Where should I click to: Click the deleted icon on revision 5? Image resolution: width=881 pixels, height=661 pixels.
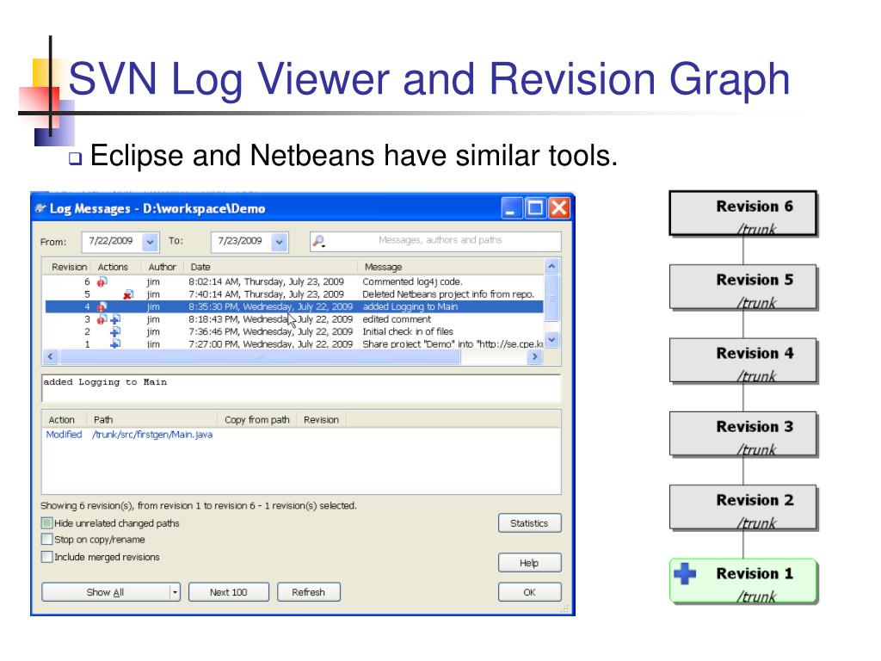click(127, 294)
